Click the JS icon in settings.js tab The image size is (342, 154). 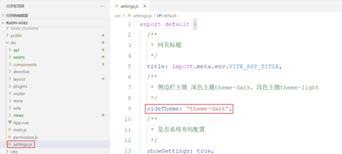(x=117, y=6)
